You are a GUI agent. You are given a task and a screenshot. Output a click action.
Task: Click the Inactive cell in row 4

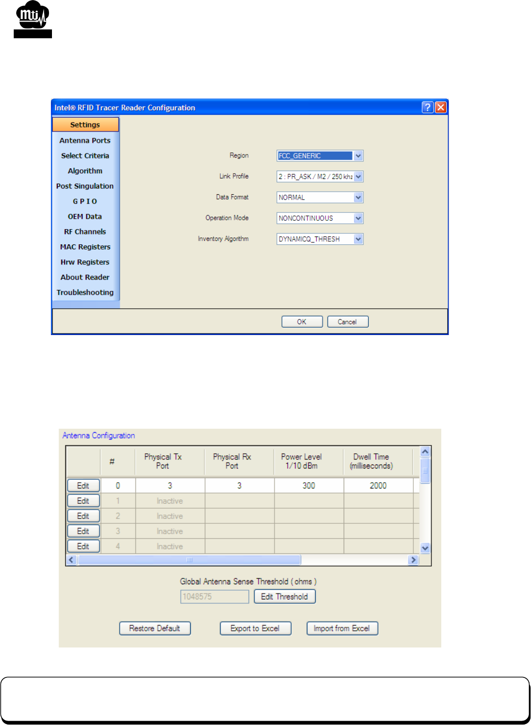pos(170,546)
